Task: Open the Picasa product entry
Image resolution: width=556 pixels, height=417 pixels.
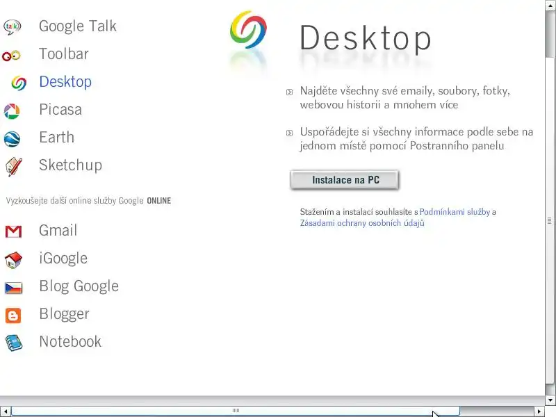Action: [x=60, y=110]
